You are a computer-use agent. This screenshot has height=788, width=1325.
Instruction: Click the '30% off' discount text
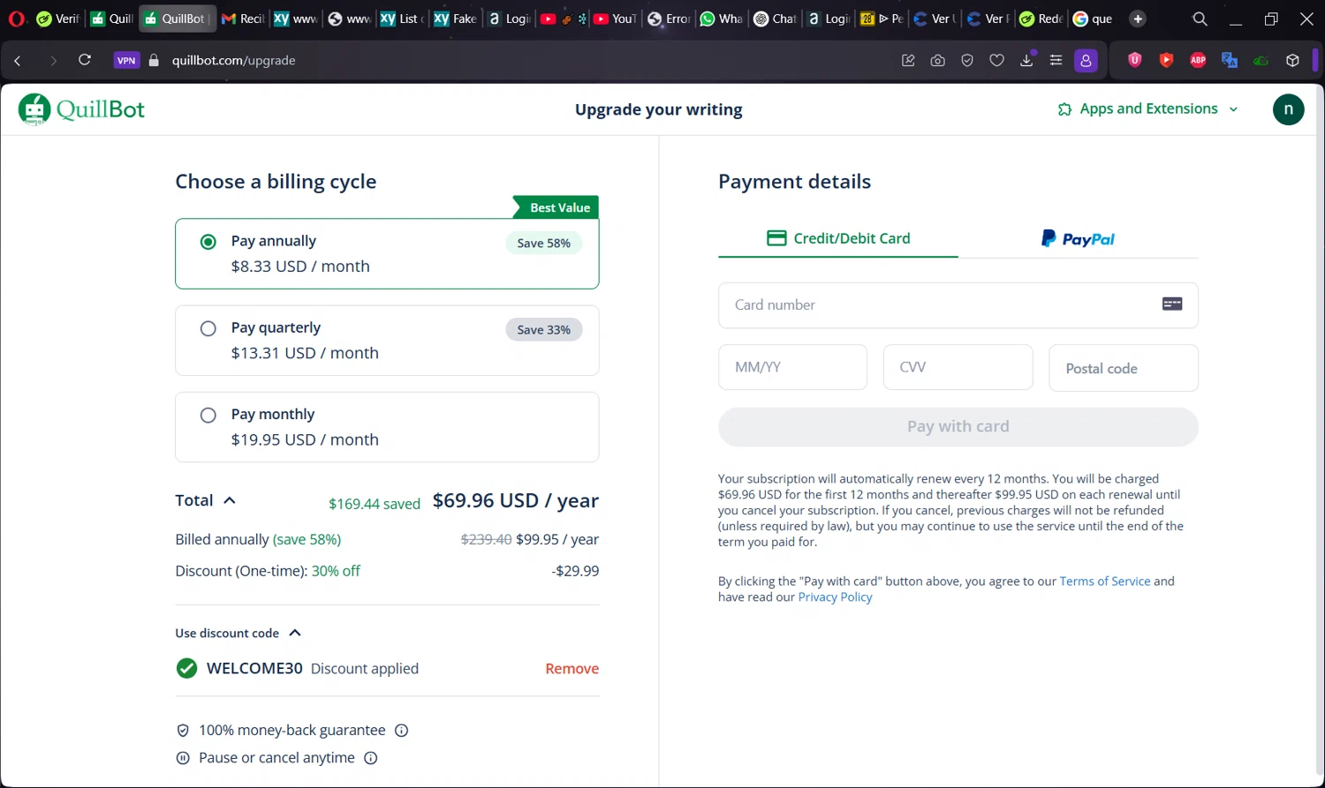(336, 571)
